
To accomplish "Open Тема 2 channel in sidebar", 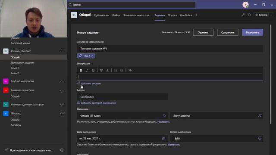I will tap(15, 73).
